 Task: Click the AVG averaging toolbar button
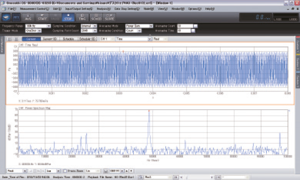[28, 18]
